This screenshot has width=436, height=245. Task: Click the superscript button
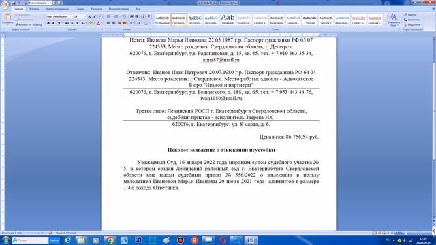[x=78, y=23]
